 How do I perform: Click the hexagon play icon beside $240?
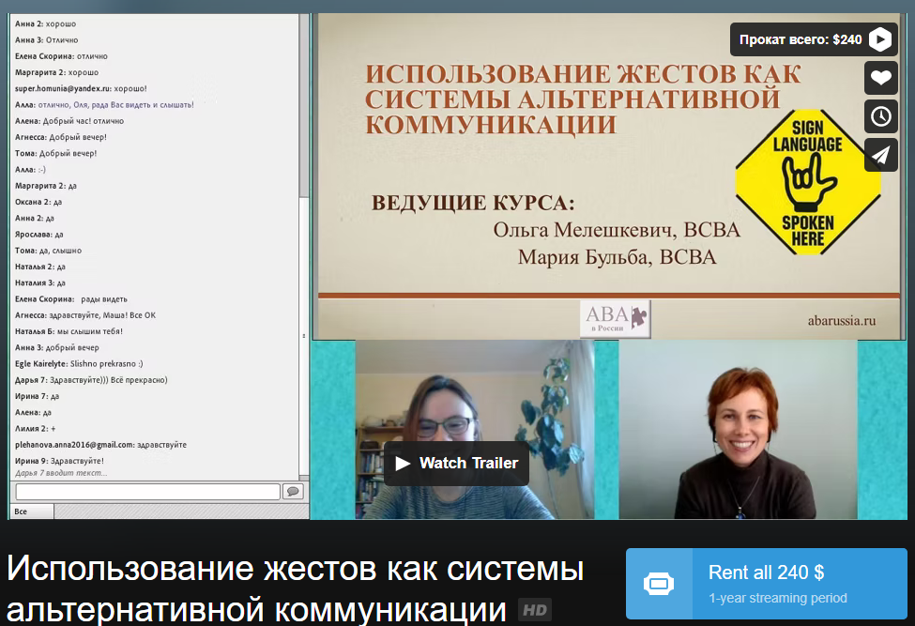click(879, 39)
